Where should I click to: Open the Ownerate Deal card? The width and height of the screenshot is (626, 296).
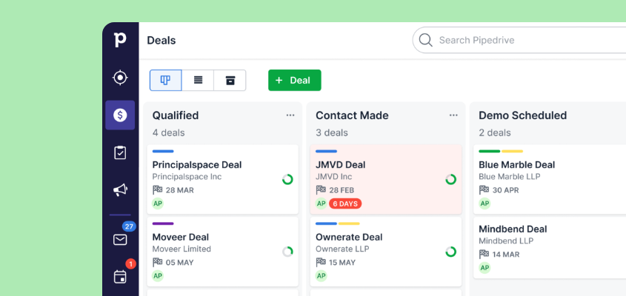click(386, 252)
